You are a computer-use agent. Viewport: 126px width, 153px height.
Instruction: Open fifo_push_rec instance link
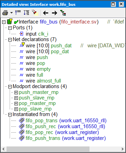tap(41, 126)
